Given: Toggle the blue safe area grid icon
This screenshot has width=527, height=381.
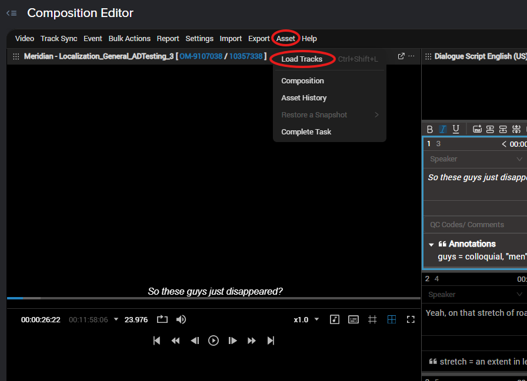Looking at the screenshot, I should tap(392, 319).
